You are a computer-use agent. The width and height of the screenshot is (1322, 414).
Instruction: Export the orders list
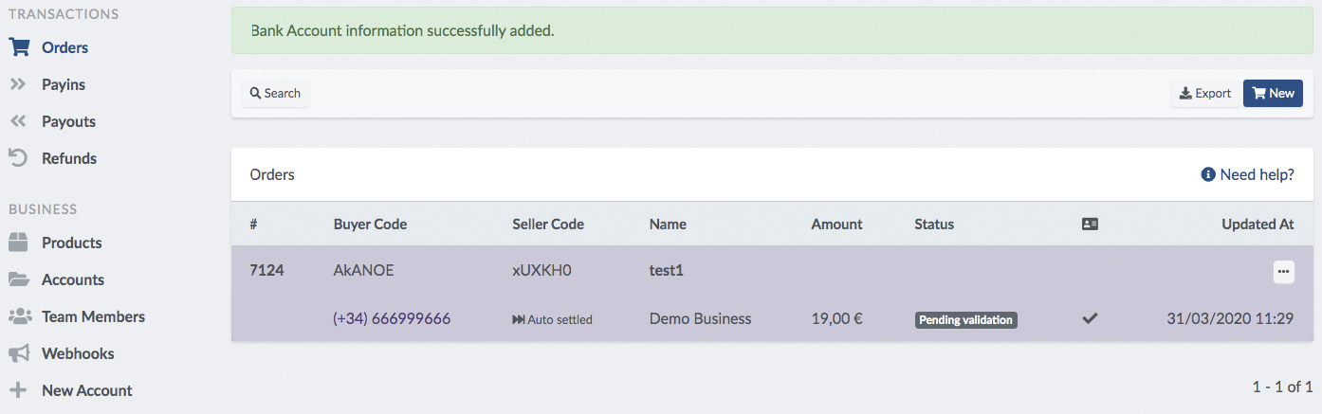coord(1204,93)
